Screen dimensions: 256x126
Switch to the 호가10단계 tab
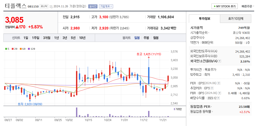[x=236, y=18]
